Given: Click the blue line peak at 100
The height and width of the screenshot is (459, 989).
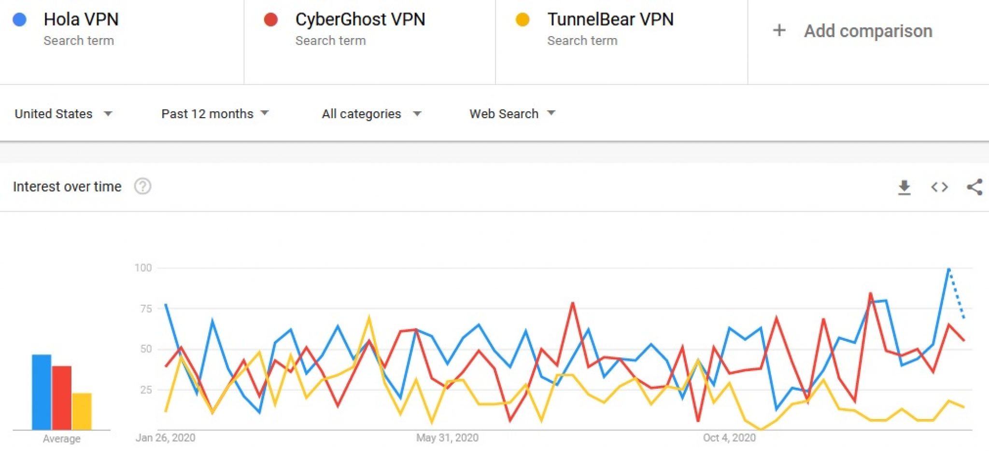Looking at the screenshot, I should click(x=949, y=269).
